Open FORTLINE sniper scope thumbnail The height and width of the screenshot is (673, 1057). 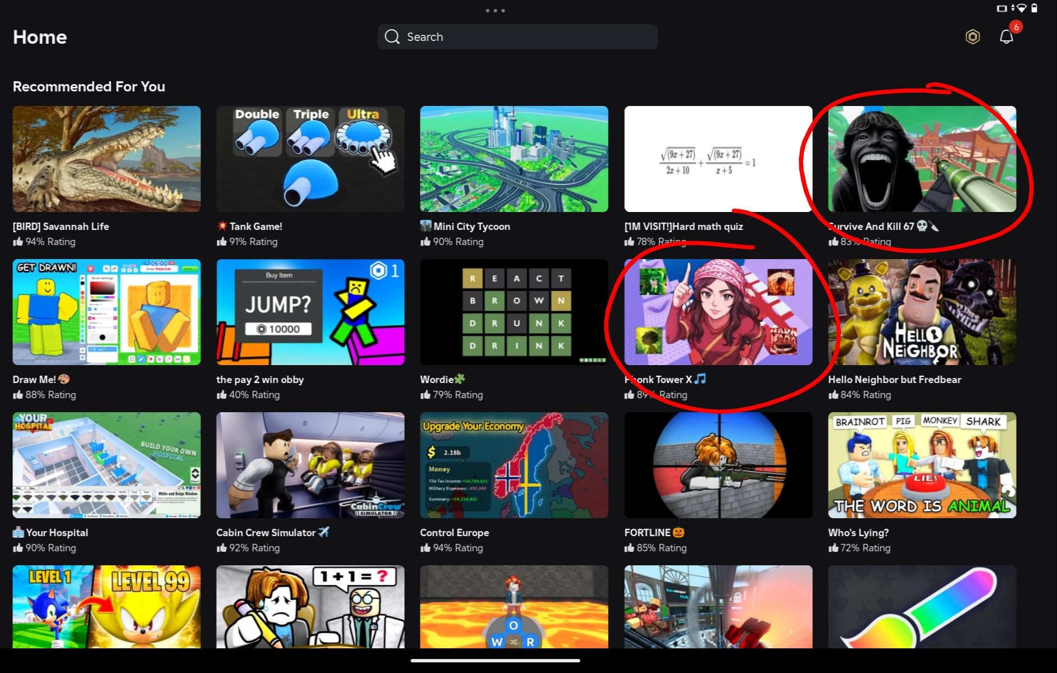(717, 465)
